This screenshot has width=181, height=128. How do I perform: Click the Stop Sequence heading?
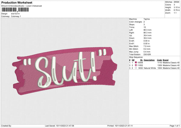(136, 57)
